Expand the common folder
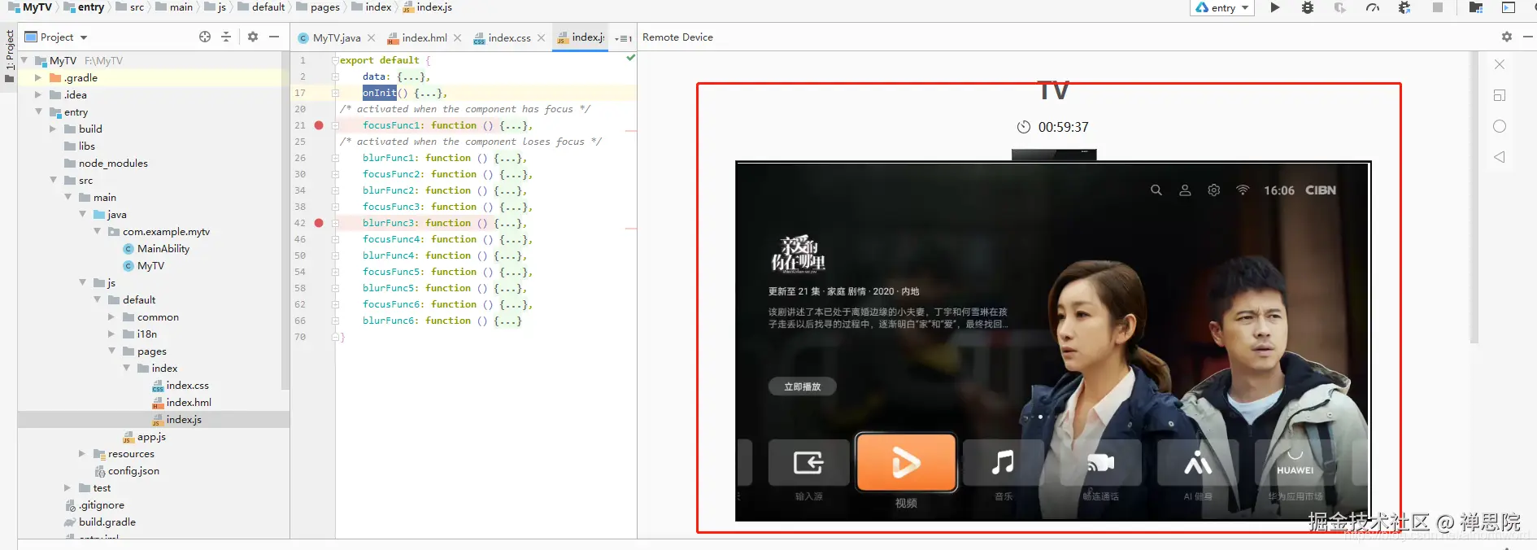The image size is (1537, 550). click(x=111, y=316)
